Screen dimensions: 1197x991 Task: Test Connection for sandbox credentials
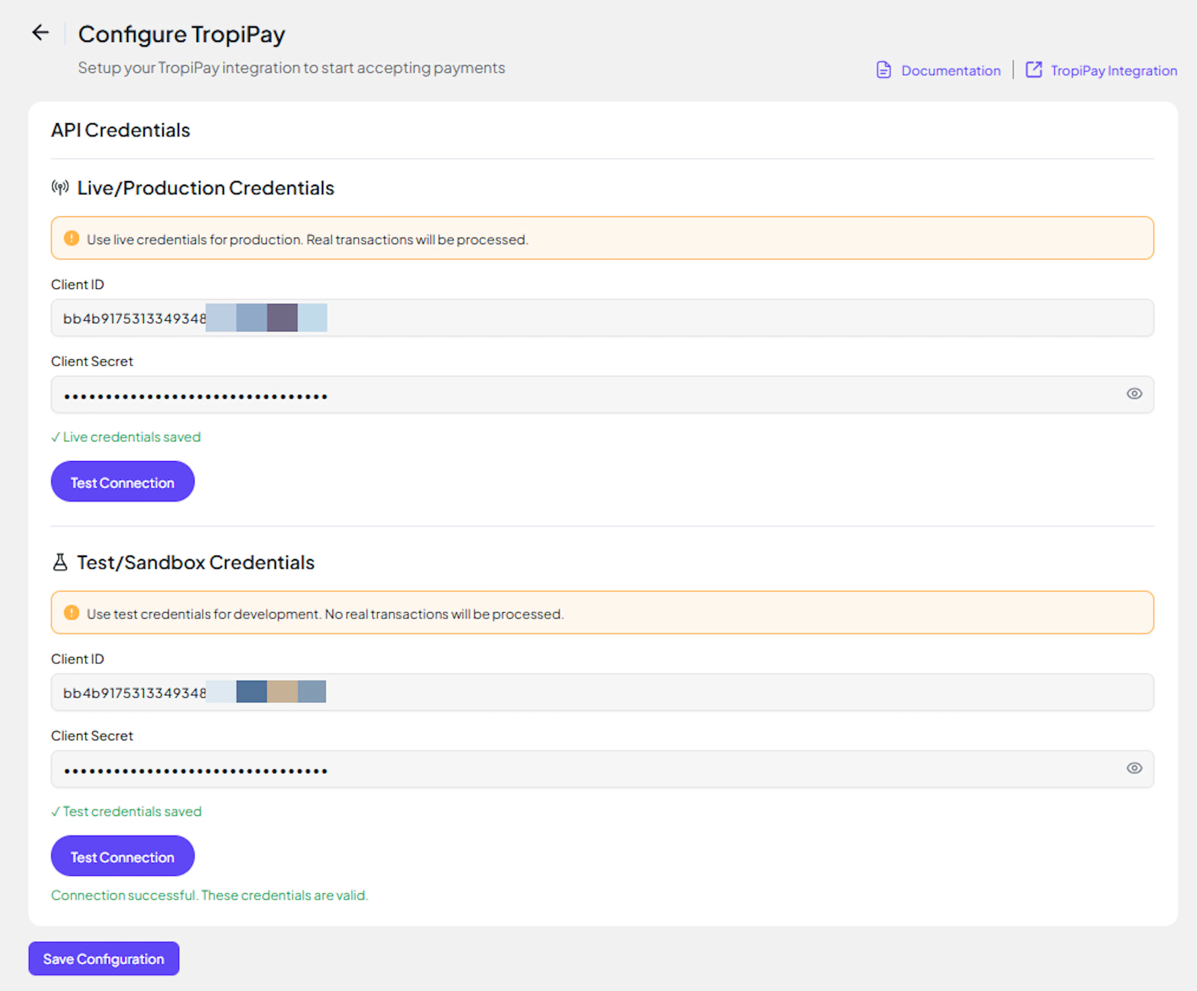pos(123,856)
